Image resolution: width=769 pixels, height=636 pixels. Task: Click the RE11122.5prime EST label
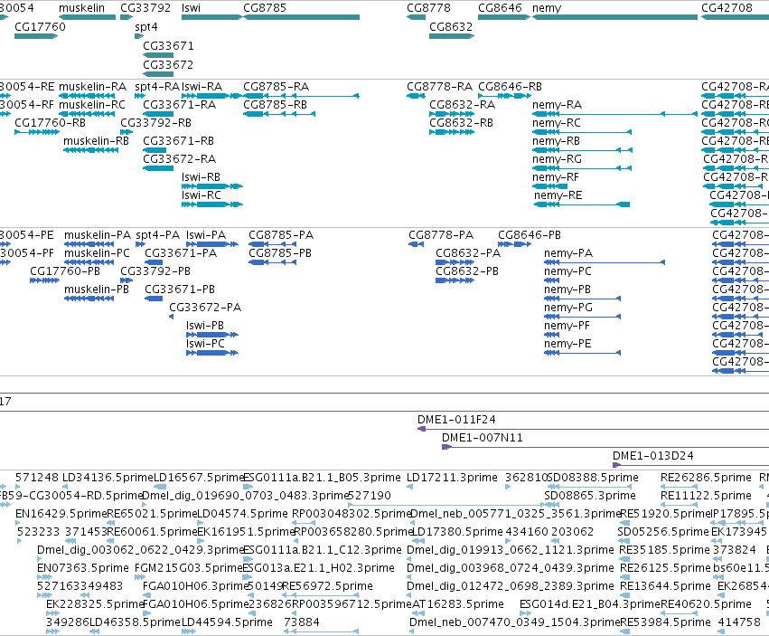[707, 496]
